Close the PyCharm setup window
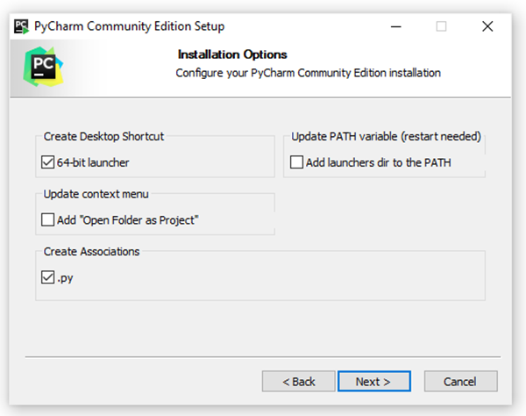526x416 pixels. tap(487, 26)
